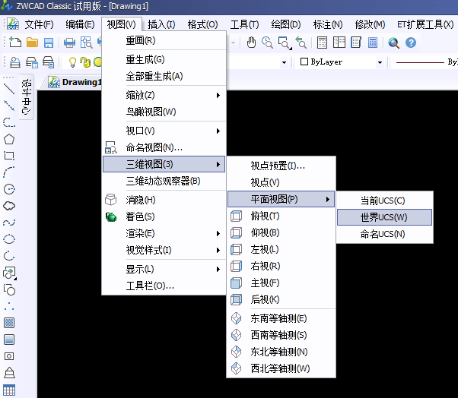Choose 世界UCS(W) from plan view submenu
The width and height of the screenshot is (458, 398).
pyautogui.click(x=384, y=217)
